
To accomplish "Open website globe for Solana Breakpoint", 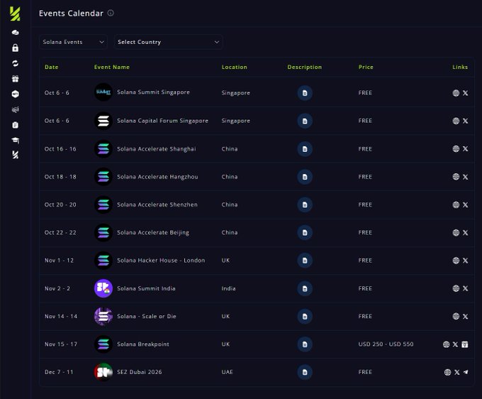I will click(x=446, y=344).
